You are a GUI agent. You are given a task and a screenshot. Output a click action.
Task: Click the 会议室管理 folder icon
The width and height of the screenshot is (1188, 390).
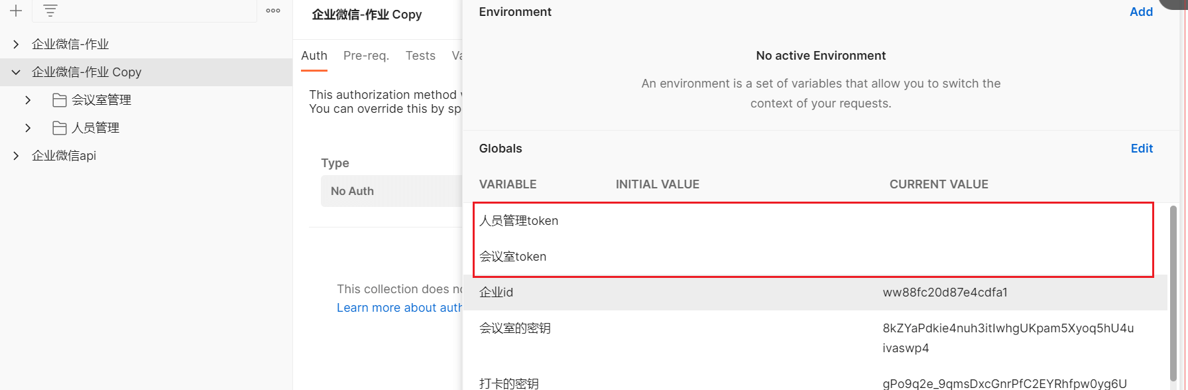[60, 100]
